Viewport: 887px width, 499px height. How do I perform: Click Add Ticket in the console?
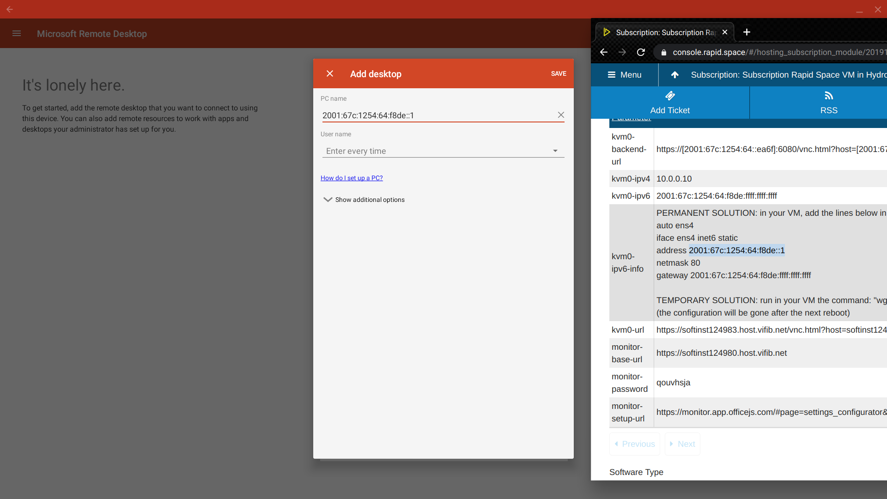click(x=670, y=103)
